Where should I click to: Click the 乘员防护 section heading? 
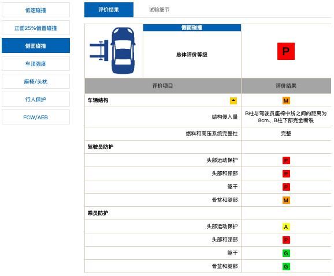[x=98, y=213]
